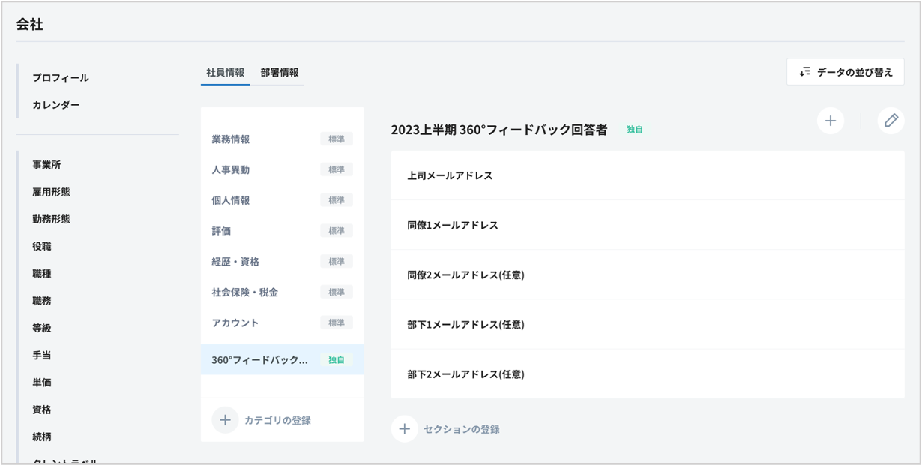
Task: Open the 業務情報 category
Action: 231,139
